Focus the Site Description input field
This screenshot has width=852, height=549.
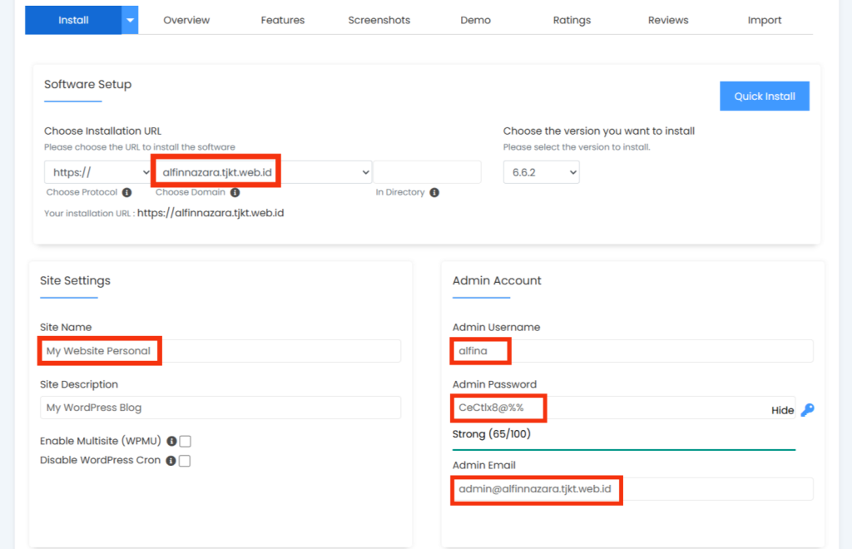coord(220,408)
